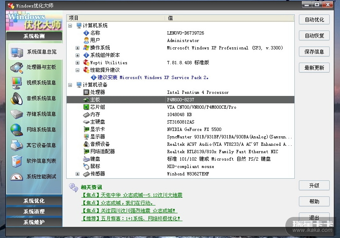Click the 保存信息 button
This screenshot has width=340, height=238.
click(x=314, y=52)
